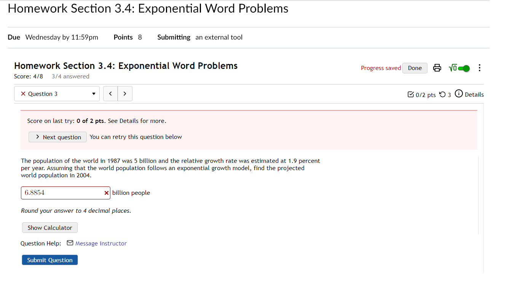Submit the answer with Submit Question
The height and width of the screenshot is (285, 507).
(49, 260)
